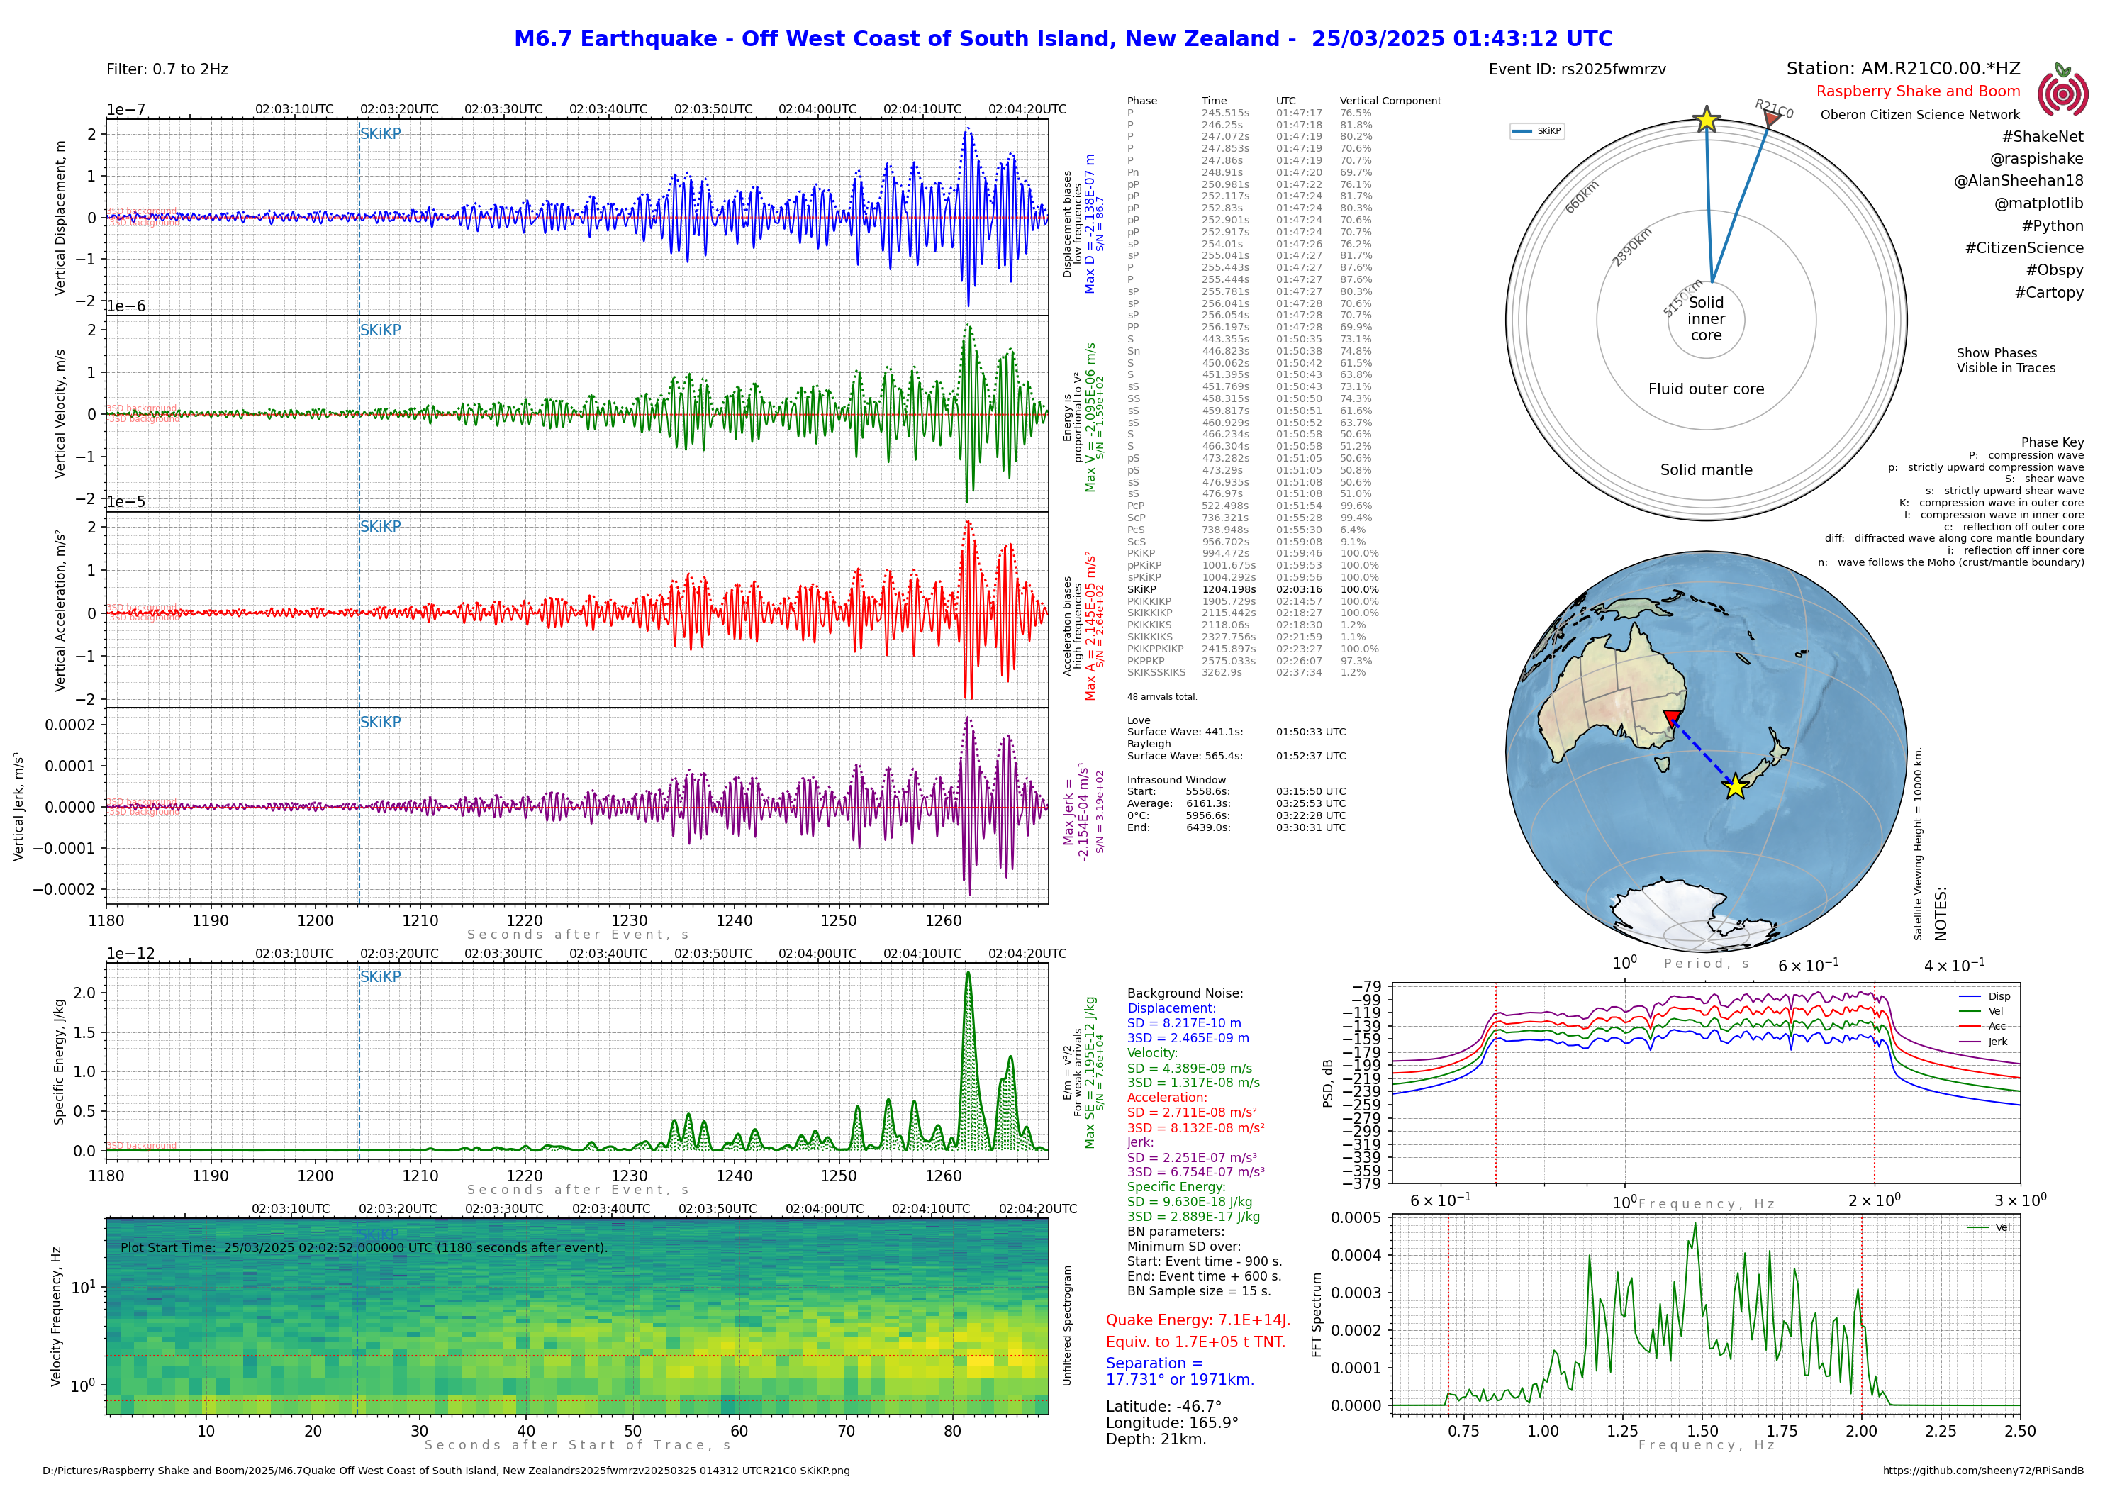This screenshot has width=2127, height=1489.
Task: Click the 'Fluid outer core' label
Action: pos(1705,389)
